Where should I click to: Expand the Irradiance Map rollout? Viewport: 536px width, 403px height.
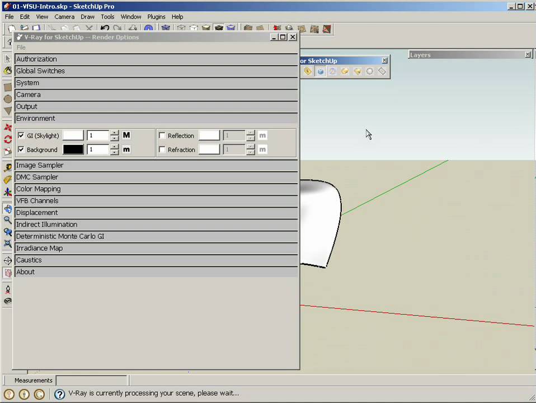pyautogui.click(x=156, y=248)
